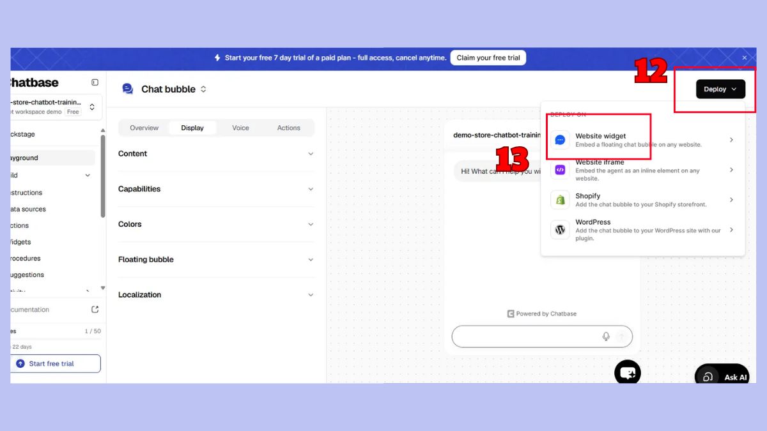Switch to the Display tab
The height and width of the screenshot is (431, 767).
click(192, 128)
